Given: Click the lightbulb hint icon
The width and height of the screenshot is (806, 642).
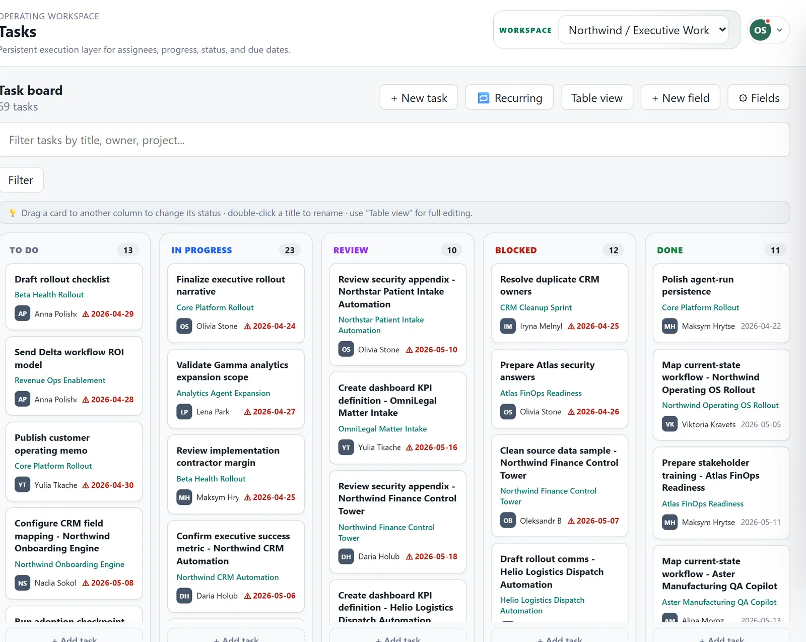Looking at the screenshot, I should tap(13, 213).
